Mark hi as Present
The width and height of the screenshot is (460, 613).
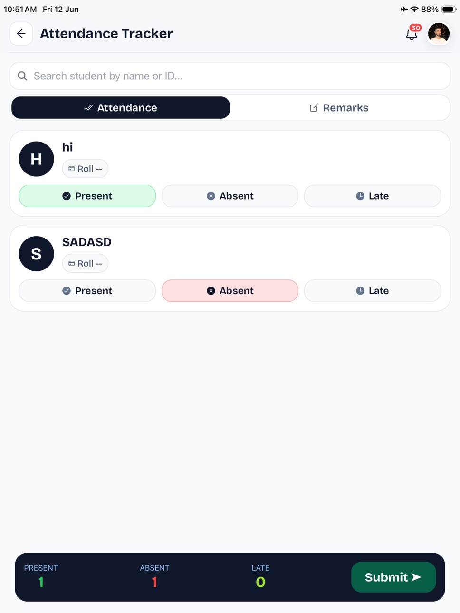[x=87, y=196]
